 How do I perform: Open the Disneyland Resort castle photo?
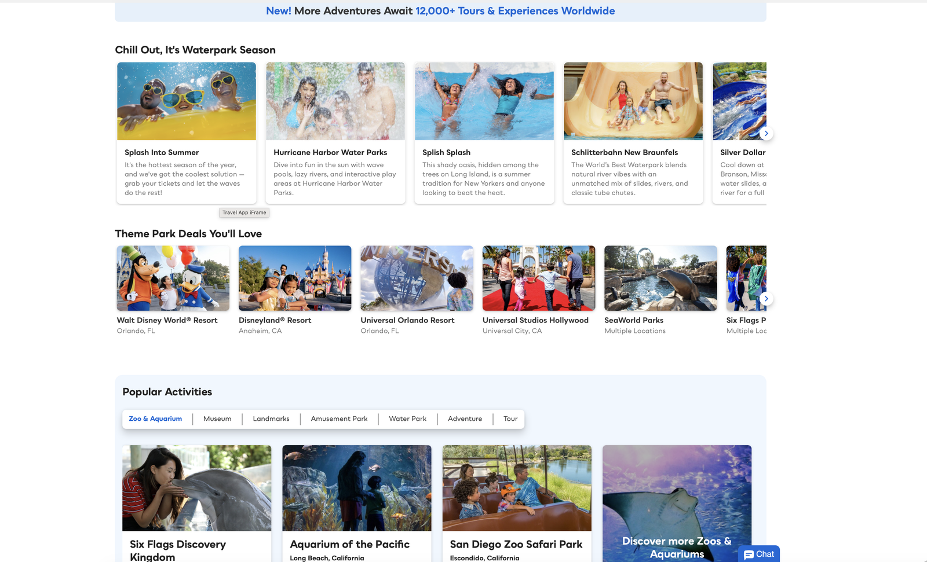click(x=295, y=278)
